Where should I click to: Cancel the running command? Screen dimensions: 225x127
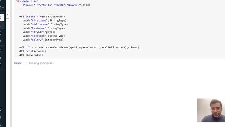click(x=18, y=63)
